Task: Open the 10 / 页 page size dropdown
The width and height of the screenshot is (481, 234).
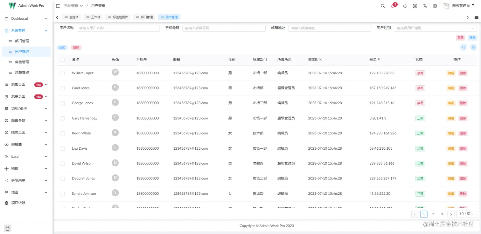Action: (466, 214)
